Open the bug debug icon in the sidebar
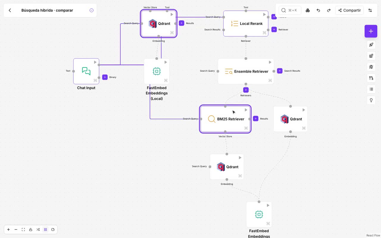 click(x=371, y=67)
